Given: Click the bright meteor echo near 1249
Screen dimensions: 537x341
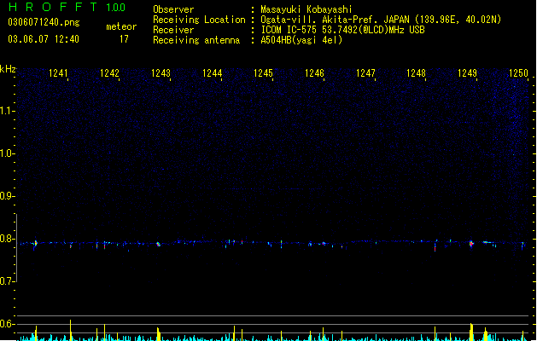Looking at the screenshot, I should [471, 244].
